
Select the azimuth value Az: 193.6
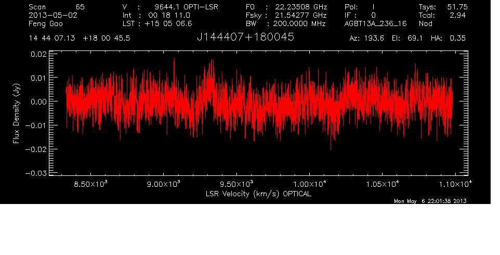tap(367, 39)
